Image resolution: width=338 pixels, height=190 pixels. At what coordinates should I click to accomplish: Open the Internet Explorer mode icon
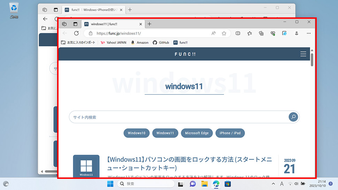(x=285, y=33)
